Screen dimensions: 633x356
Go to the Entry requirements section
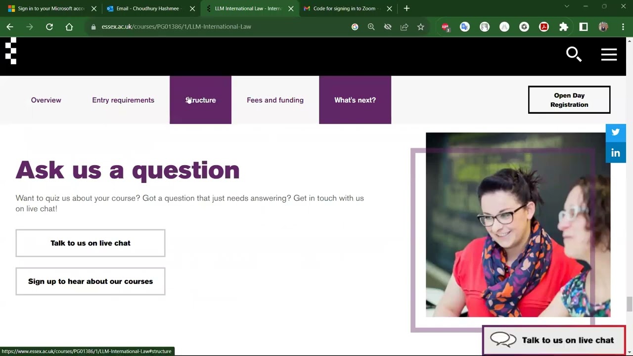(x=123, y=100)
